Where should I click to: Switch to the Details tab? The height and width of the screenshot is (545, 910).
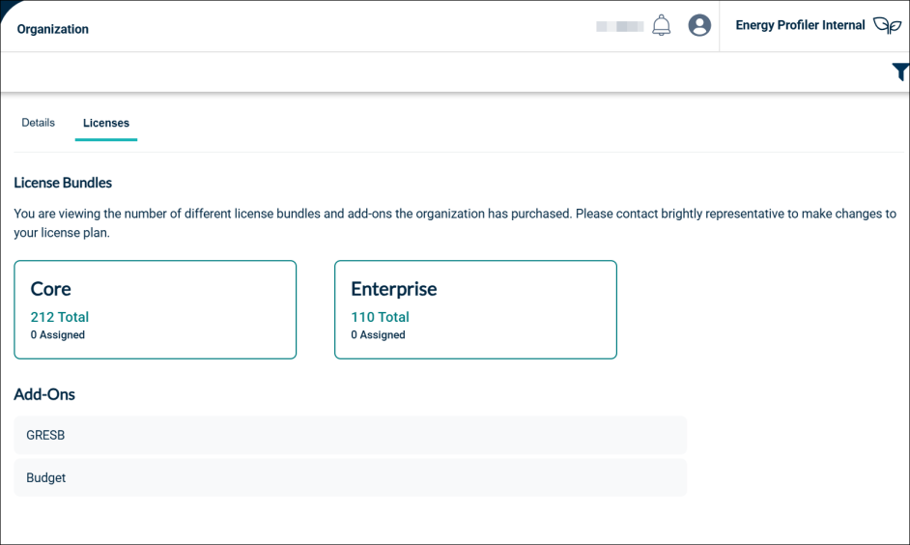click(x=39, y=123)
